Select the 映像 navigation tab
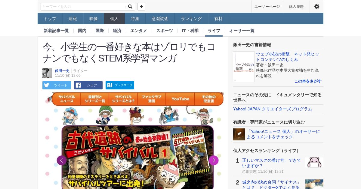 click(x=94, y=19)
